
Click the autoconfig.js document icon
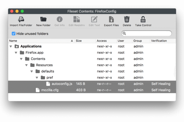tap(48, 84)
